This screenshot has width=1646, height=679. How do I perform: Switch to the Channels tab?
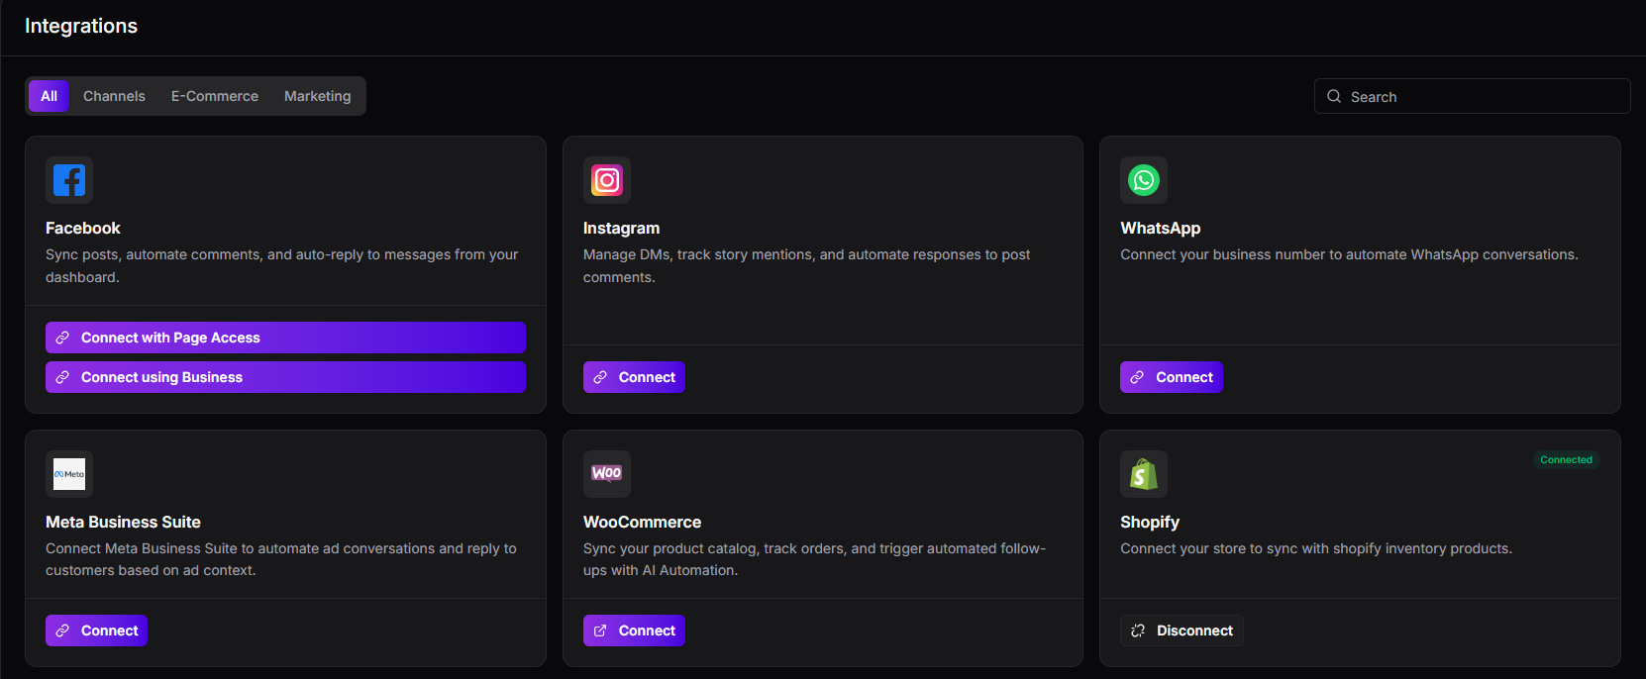[114, 96]
